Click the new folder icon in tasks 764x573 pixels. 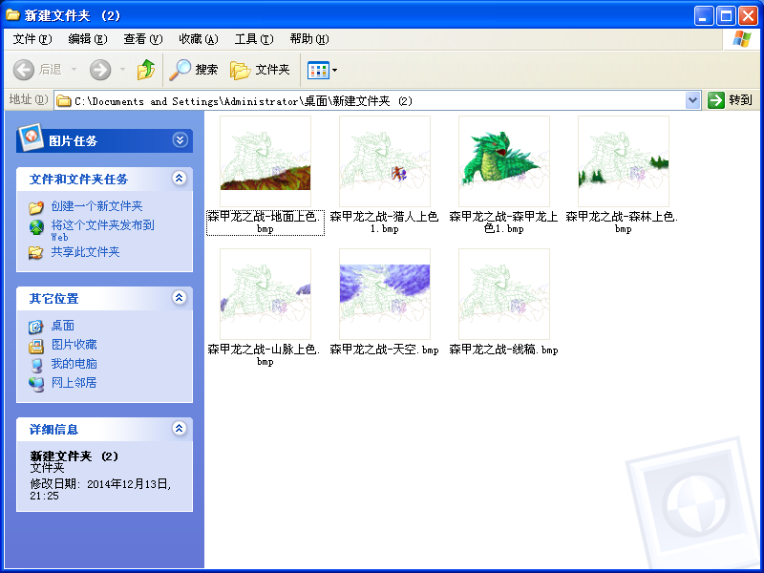pos(36,207)
